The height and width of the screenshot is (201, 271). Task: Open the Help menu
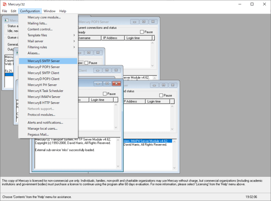62,11
